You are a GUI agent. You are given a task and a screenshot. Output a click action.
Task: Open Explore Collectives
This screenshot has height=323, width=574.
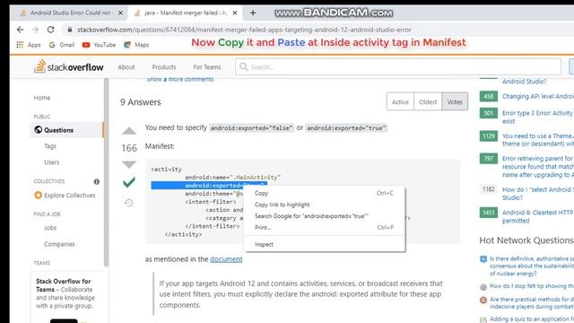(x=65, y=196)
